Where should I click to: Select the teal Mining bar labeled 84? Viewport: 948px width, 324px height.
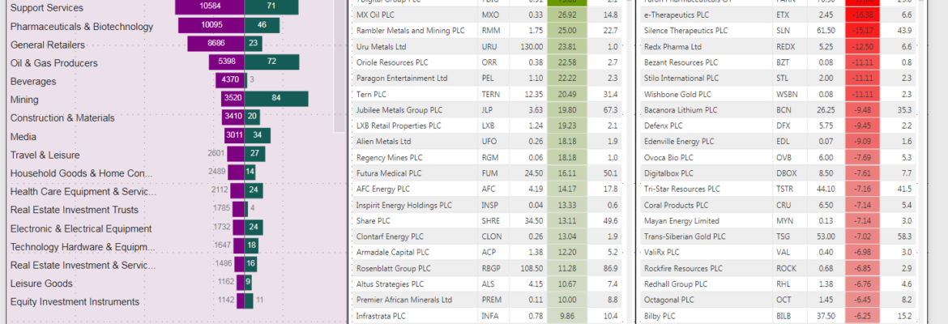(x=276, y=99)
